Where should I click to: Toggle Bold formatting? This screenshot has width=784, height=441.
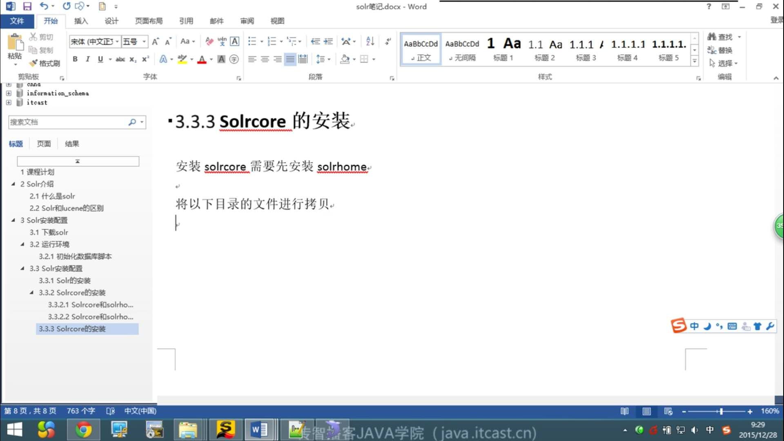75,60
